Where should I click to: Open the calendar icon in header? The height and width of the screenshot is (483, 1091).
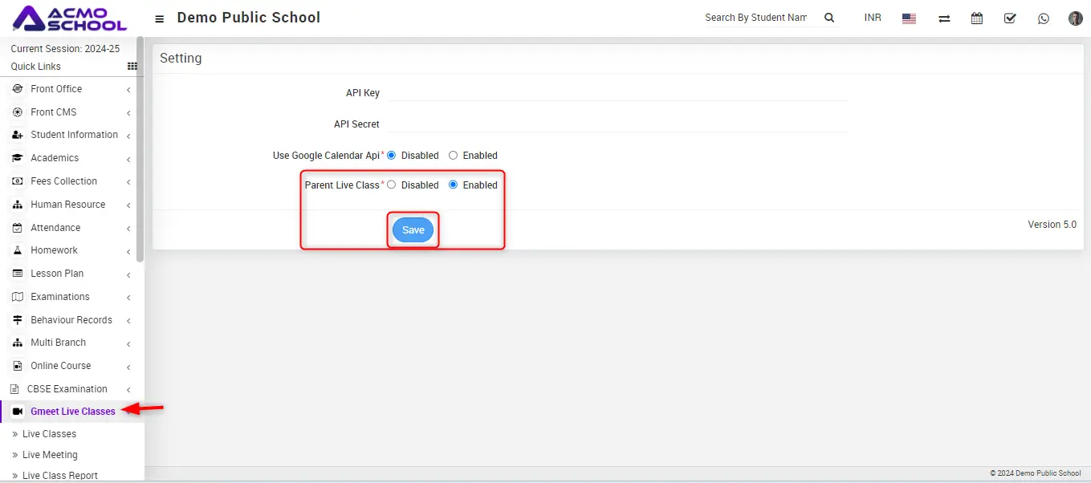tap(976, 18)
